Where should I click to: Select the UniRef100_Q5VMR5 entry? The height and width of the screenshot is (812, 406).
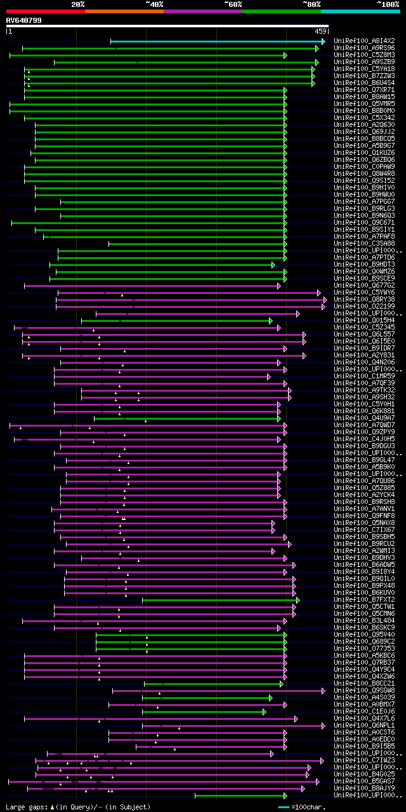[364, 104]
